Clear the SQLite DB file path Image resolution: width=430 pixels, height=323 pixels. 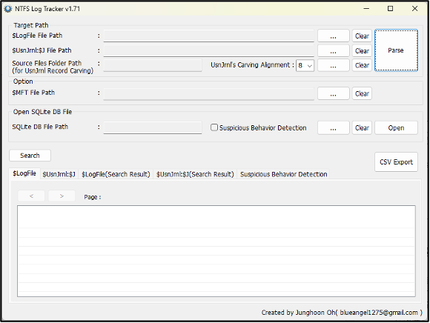tap(362, 128)
